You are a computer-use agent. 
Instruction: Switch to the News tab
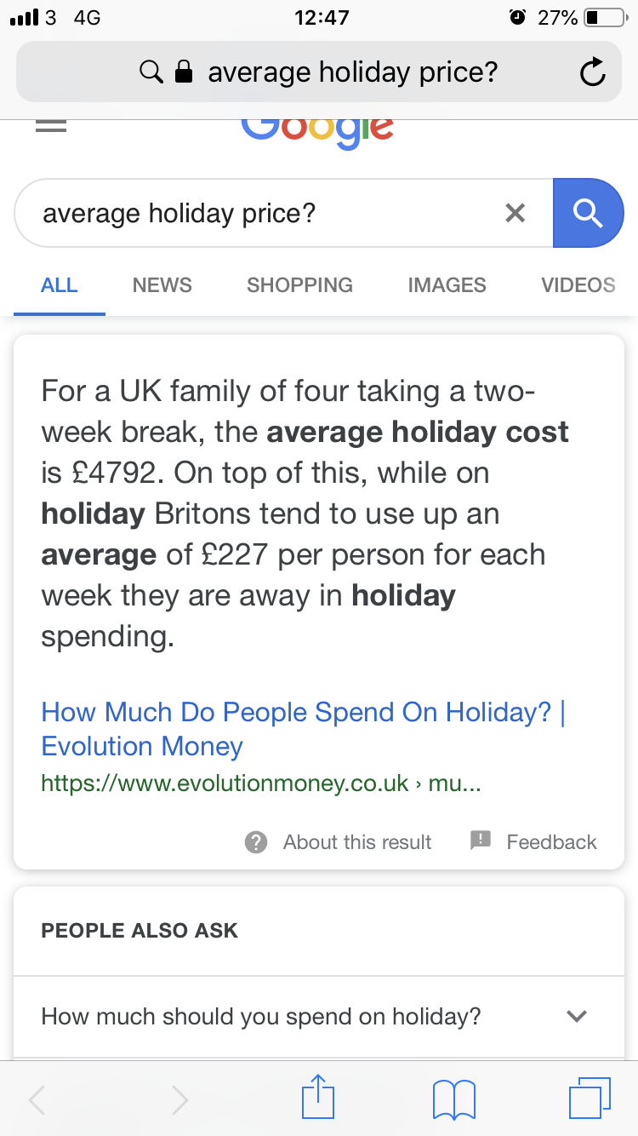(162, 285)
